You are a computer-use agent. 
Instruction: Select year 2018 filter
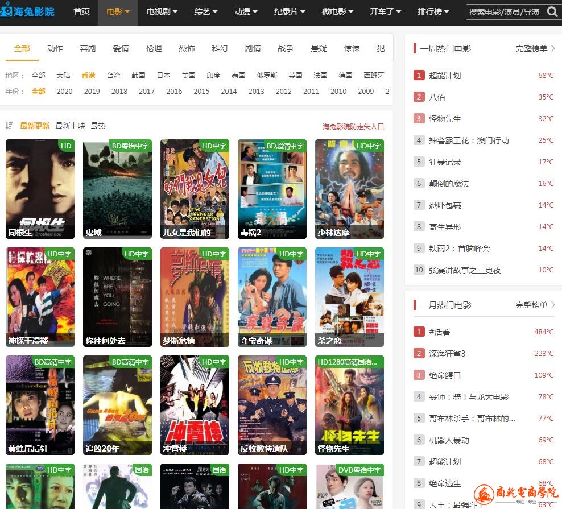(x=119, y=91)
